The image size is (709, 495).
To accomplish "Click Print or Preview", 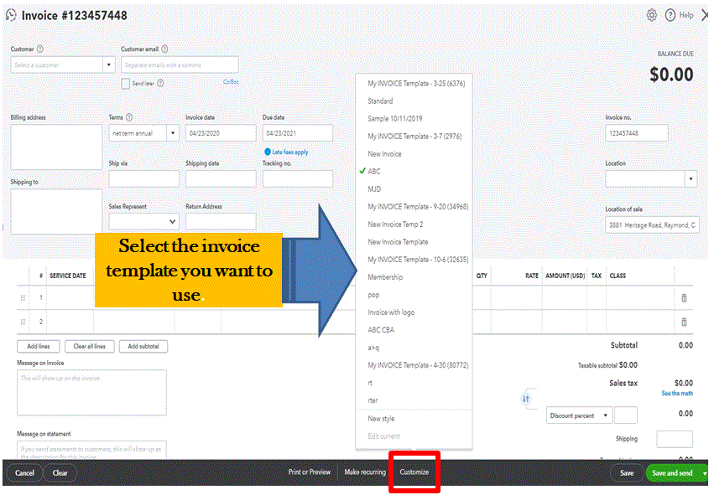I will 310,472.
